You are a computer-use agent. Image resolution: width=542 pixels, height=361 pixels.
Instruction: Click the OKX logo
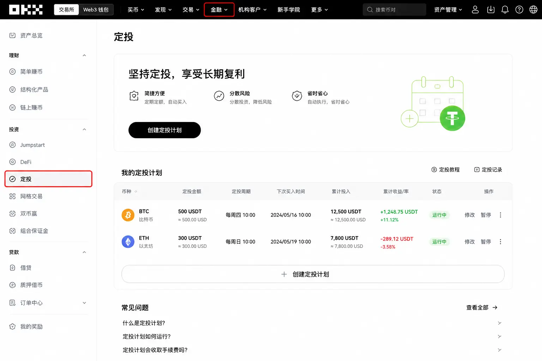coord(26,10)
